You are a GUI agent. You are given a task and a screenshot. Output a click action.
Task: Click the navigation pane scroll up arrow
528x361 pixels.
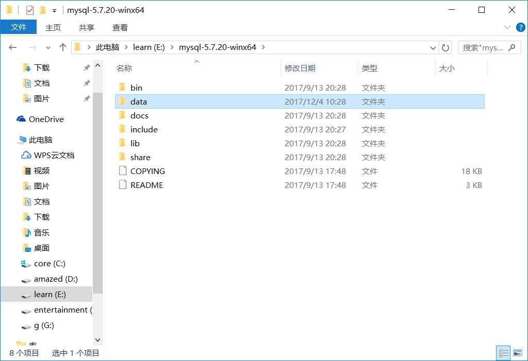pos(97,65)
